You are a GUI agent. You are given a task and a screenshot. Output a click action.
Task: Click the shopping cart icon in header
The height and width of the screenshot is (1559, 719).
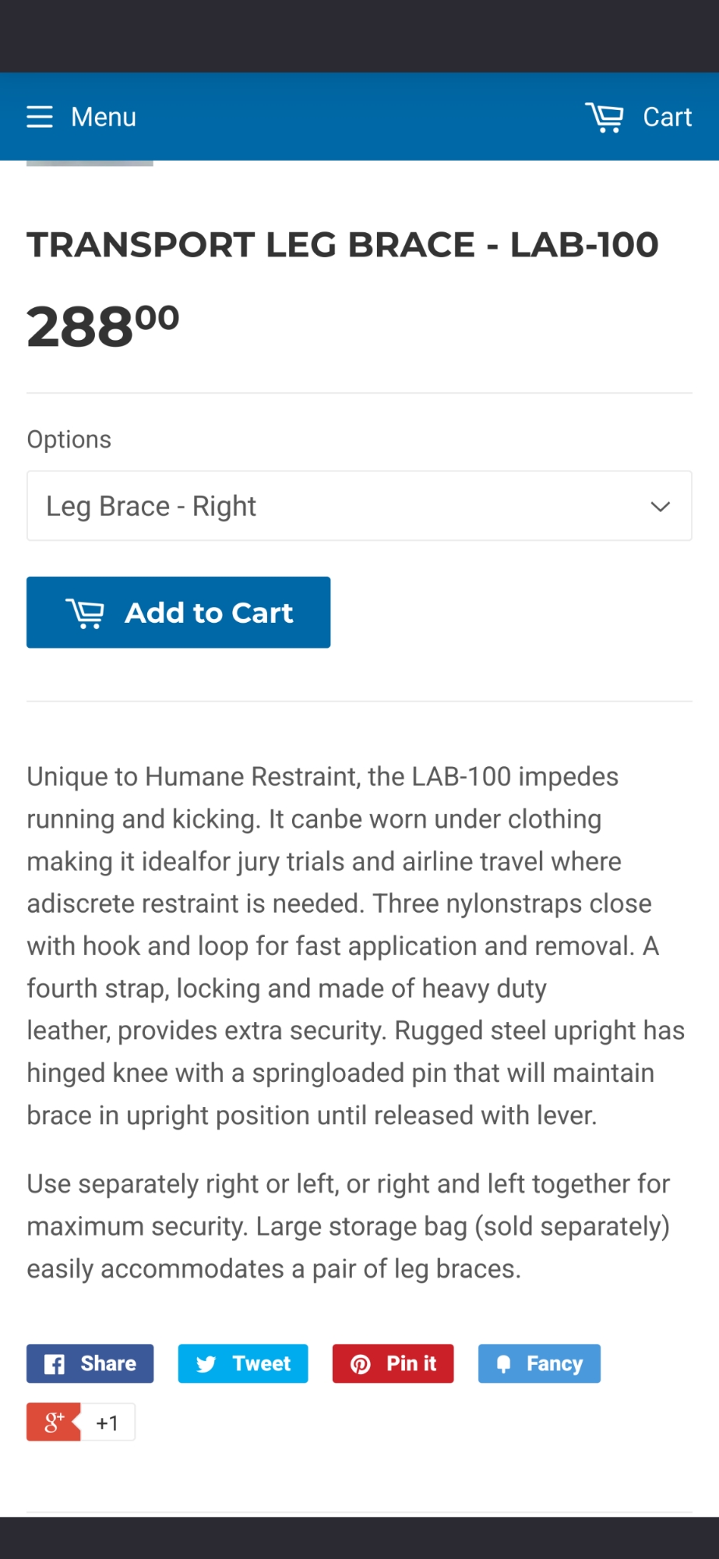[x=604, y=117]
